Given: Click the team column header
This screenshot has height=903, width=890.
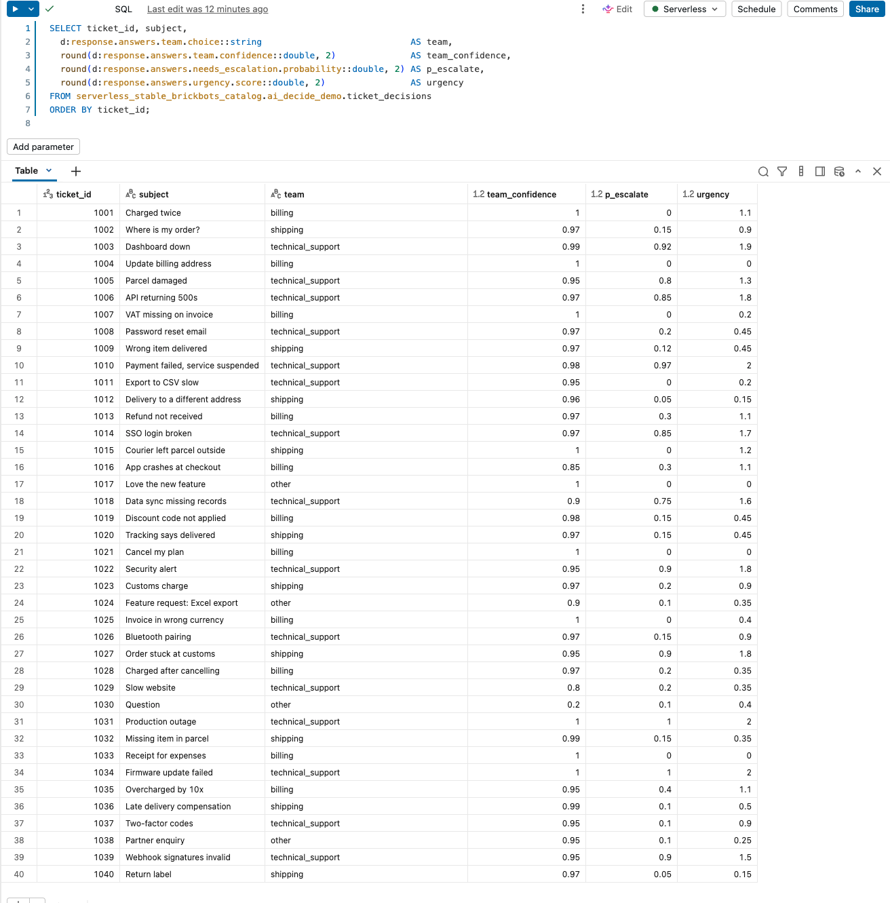Looking at the screenshot, I should (x=366, y=194).
